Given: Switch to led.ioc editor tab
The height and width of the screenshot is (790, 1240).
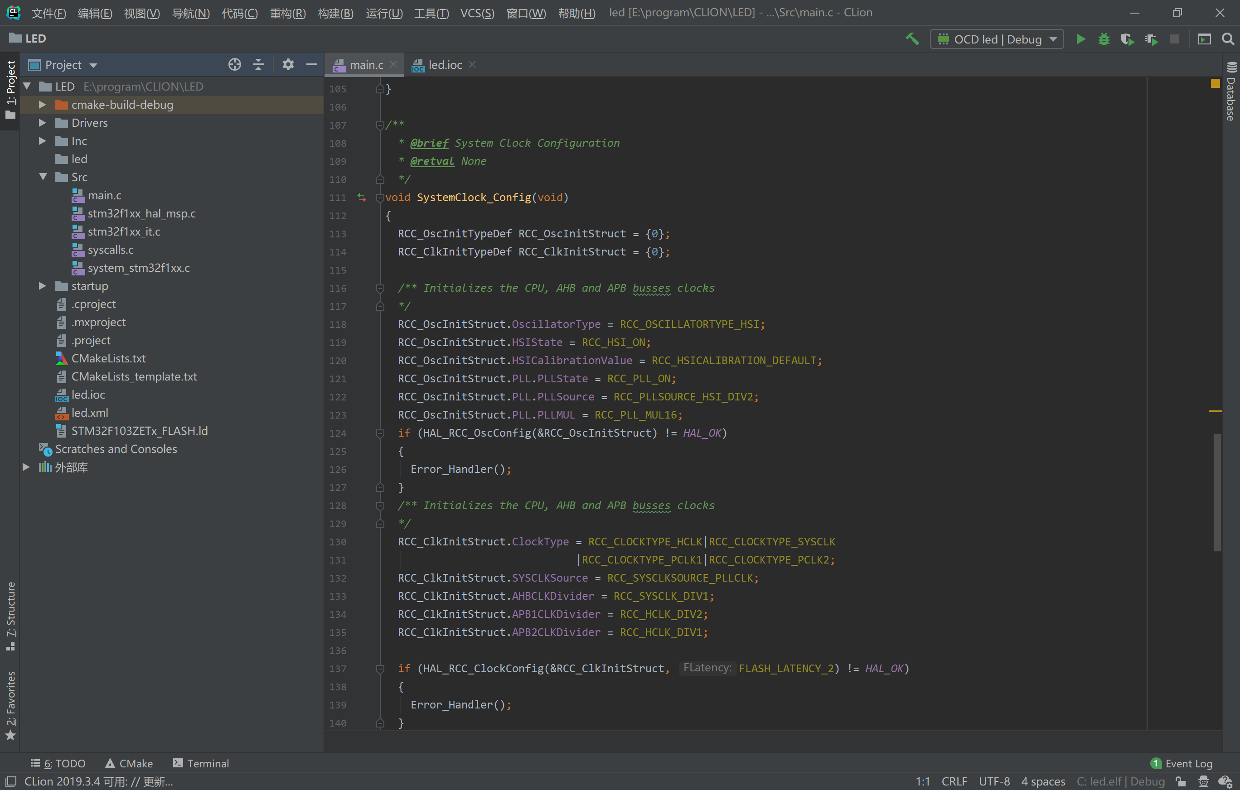Looking at the screenshot, I should click(445, 65).
